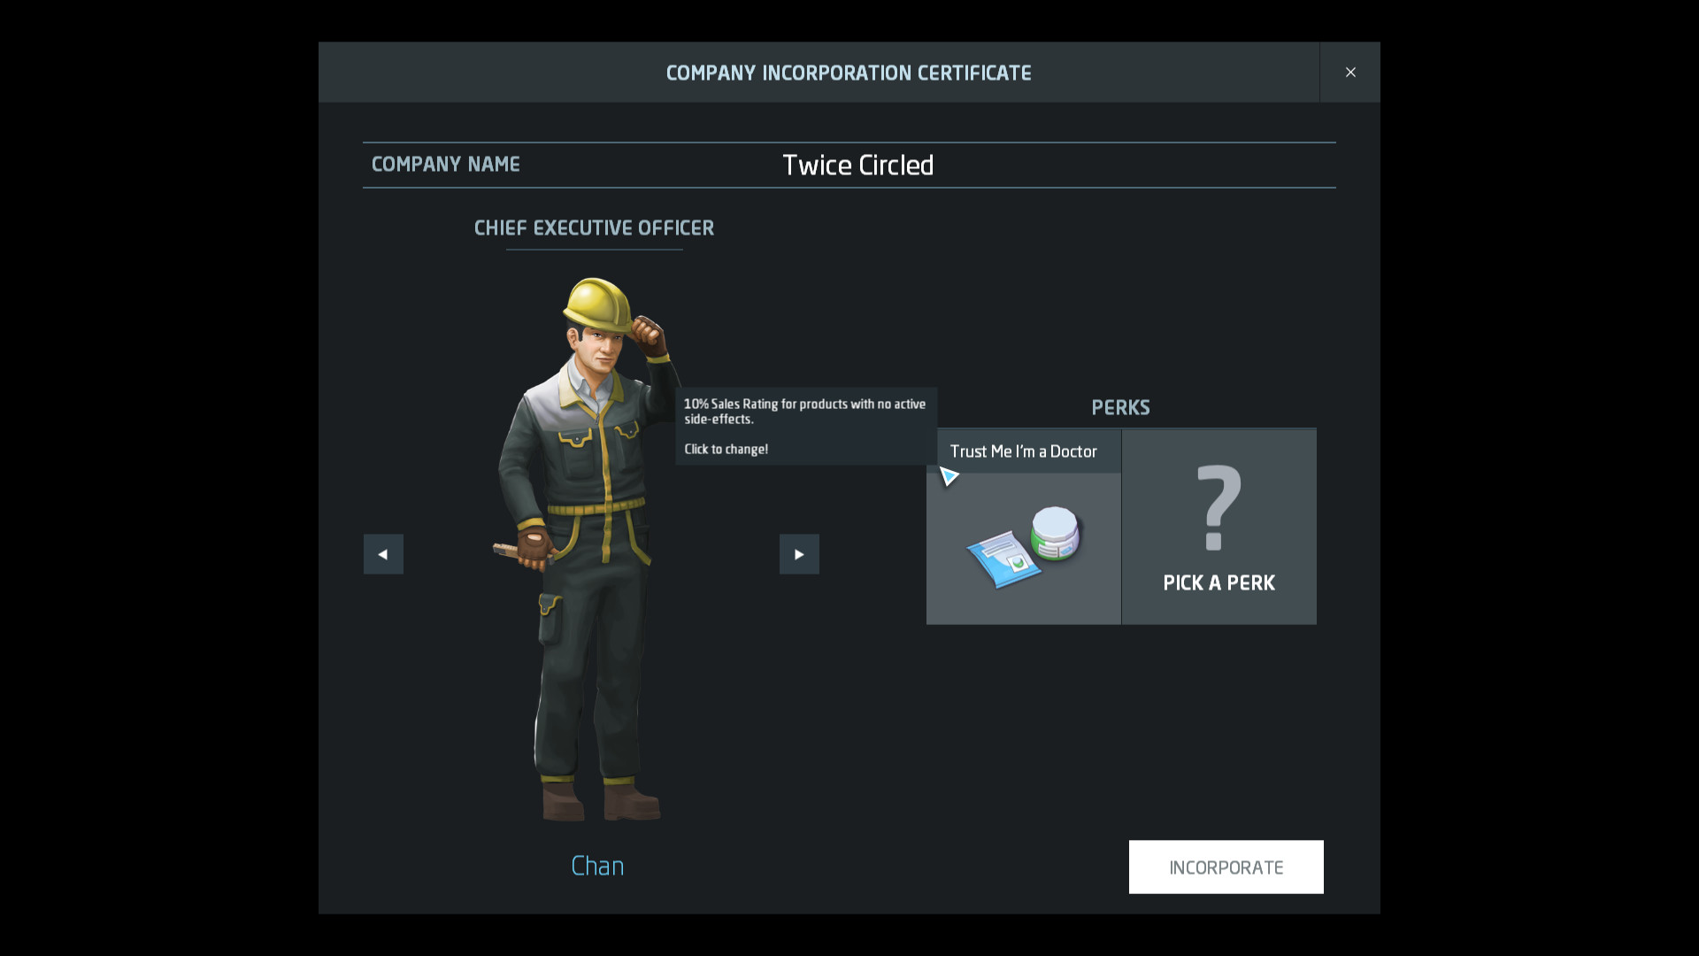The height and width of the screenshot is (956, 1699).
Task: Edit the company name Twice Circled
Action: [857, 165]
